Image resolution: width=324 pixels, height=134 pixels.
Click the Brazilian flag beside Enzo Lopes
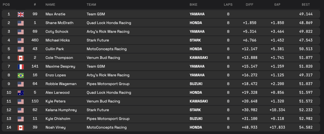coord(21,75)
